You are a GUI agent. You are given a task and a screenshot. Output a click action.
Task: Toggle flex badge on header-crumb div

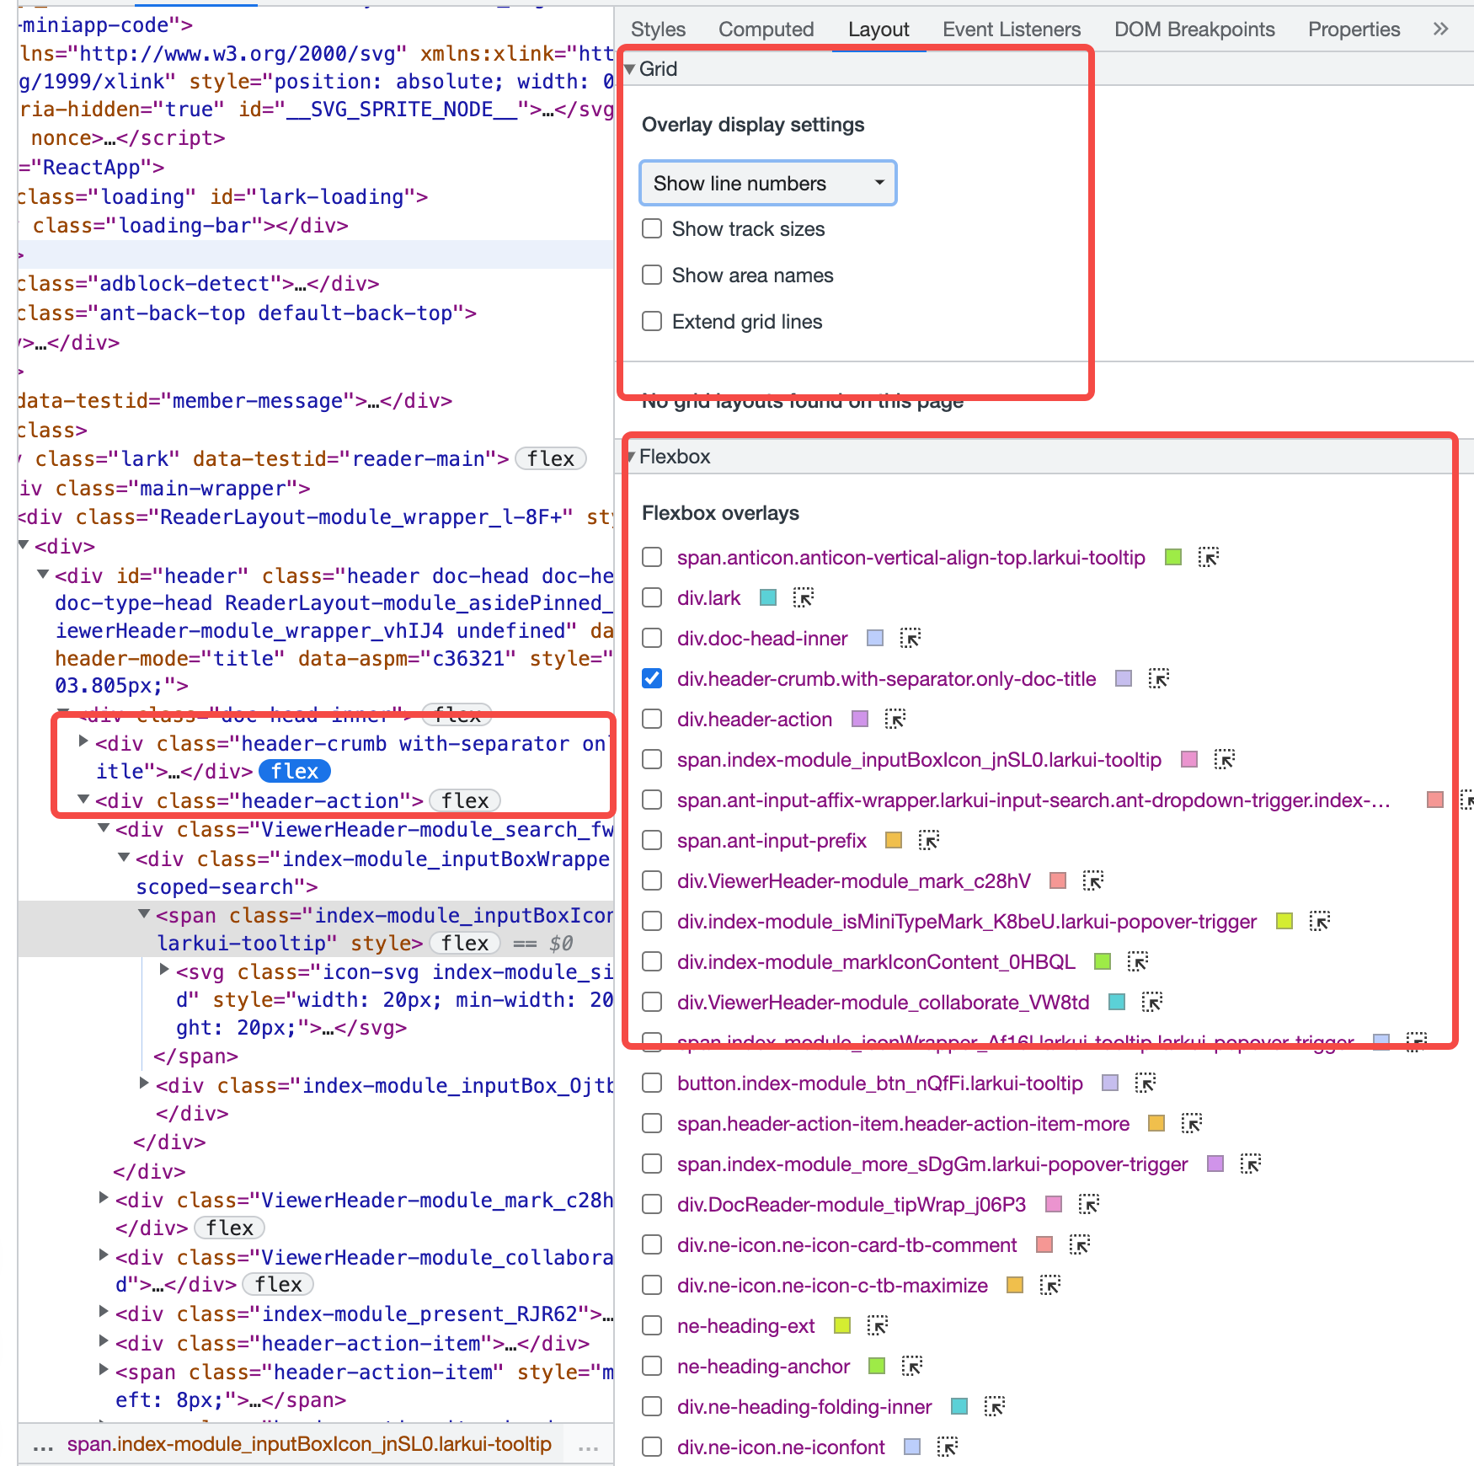click(x=295, y=772)
